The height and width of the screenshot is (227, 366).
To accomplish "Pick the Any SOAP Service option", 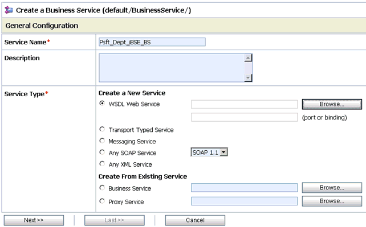I will 102,152.
